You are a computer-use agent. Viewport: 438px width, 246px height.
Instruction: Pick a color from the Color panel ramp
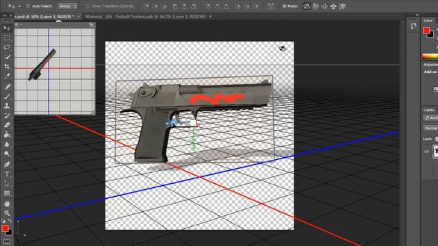click(x=430, y=56)
